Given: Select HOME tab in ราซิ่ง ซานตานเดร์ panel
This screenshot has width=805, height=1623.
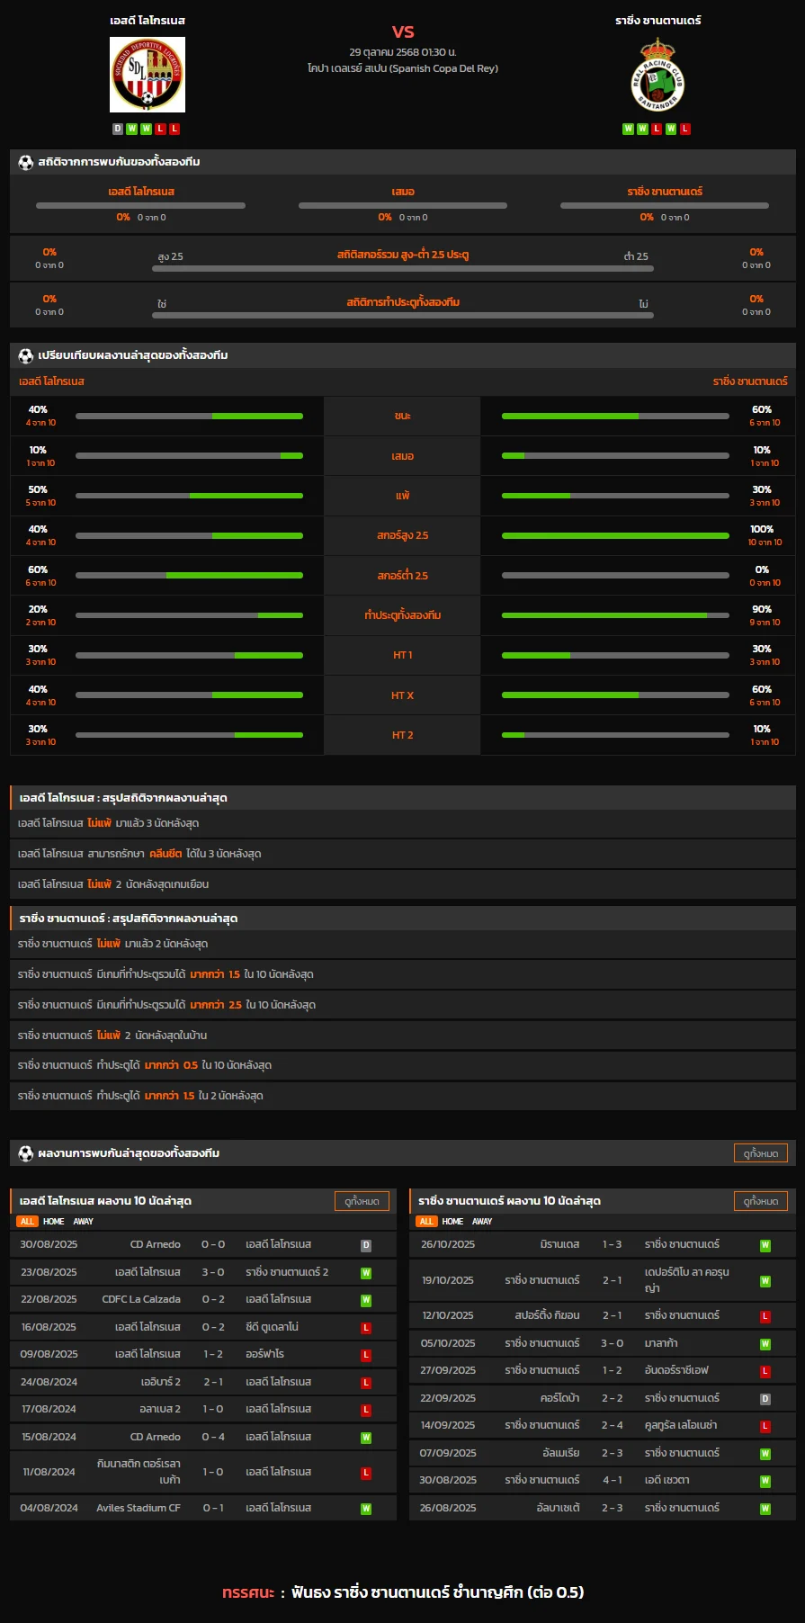Looking at the screenshot, I should click(x=452, y=1222).
